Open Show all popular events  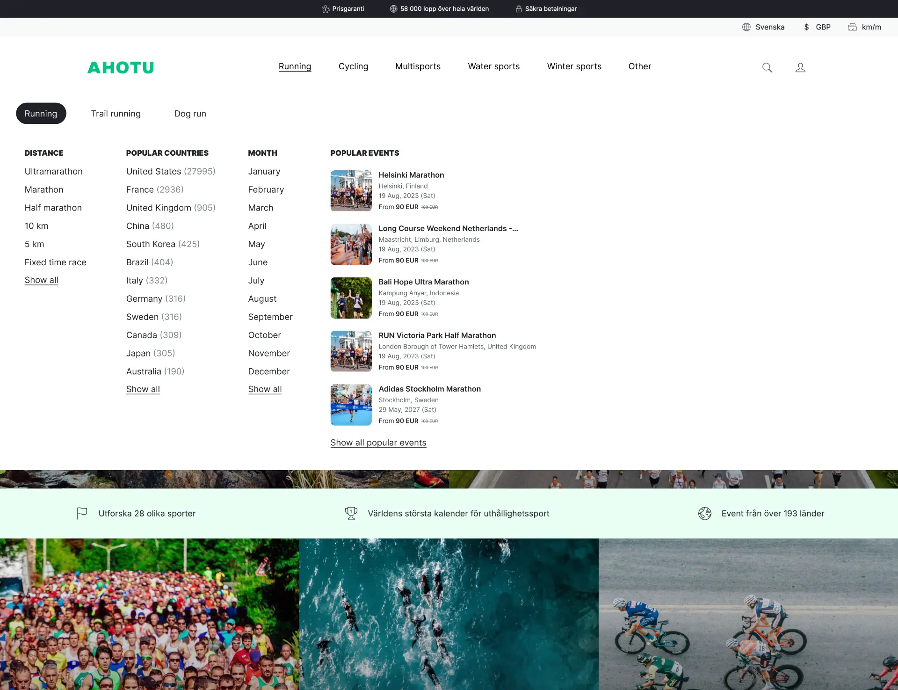pyautogui.click(x=378, y=443)
